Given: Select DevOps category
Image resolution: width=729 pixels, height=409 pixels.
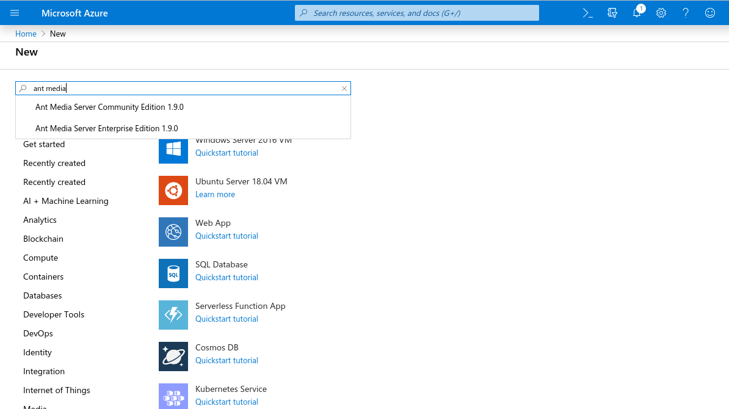Looking at the screenshot, I should 38,334.
